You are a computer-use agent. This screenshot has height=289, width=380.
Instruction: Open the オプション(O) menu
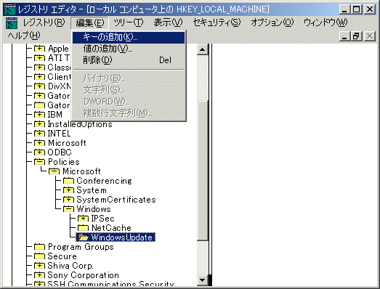[272, 23]
